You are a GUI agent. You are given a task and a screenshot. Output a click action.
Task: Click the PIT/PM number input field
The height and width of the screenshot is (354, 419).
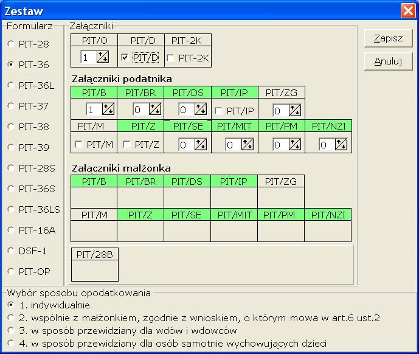pos(280,144)
